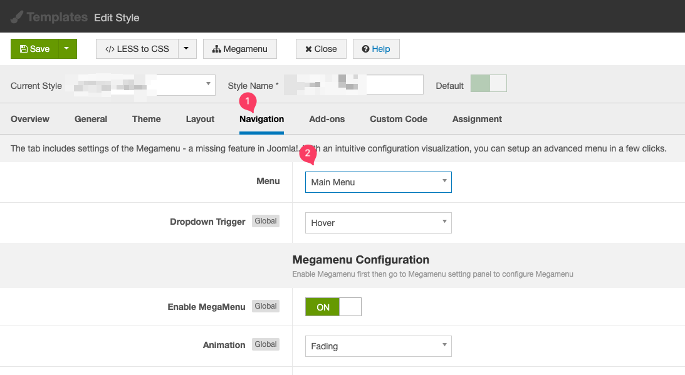Screen dimensions: 685x375
Task: Open the Add-ons tab
Action: click(x=327, y=119)
